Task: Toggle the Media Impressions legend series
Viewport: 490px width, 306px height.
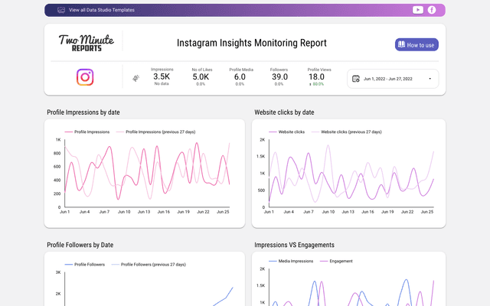Action: point(291,261)
